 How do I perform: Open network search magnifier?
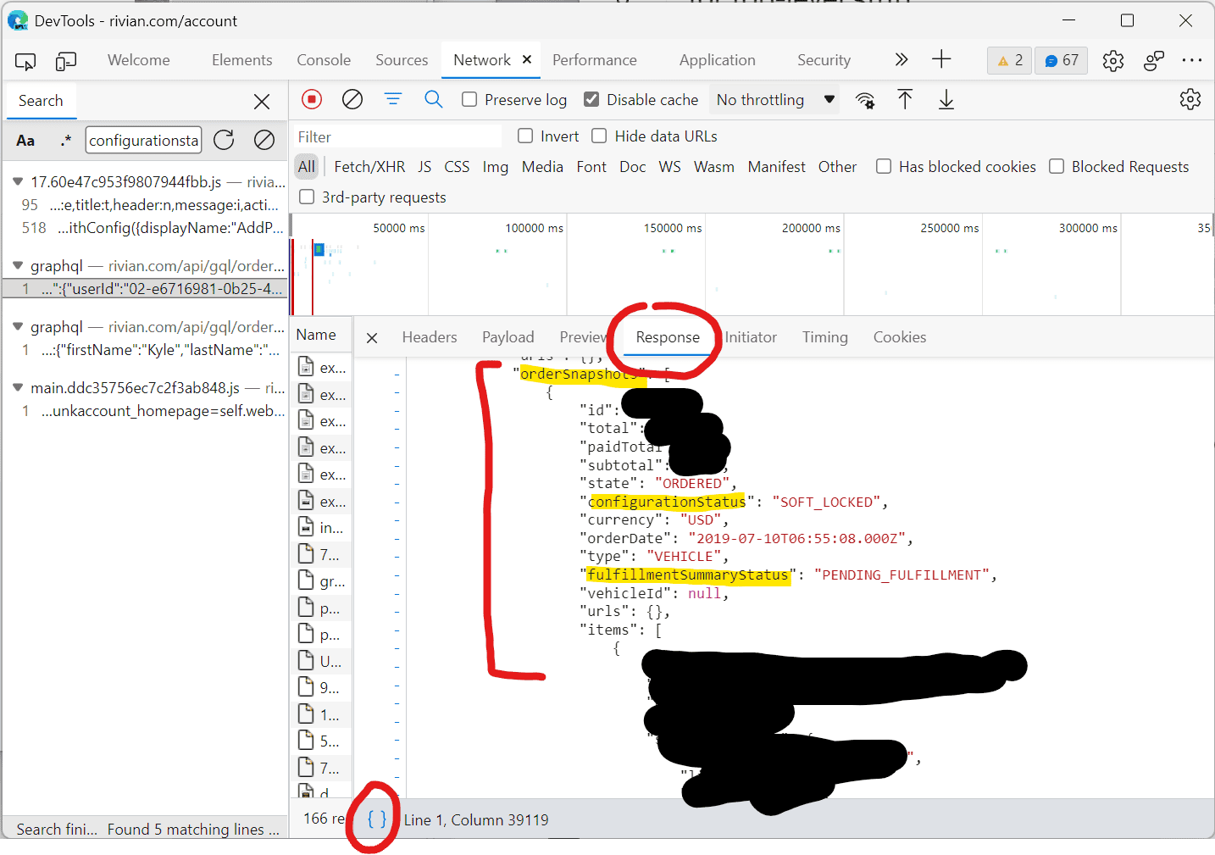coord(434,100)
